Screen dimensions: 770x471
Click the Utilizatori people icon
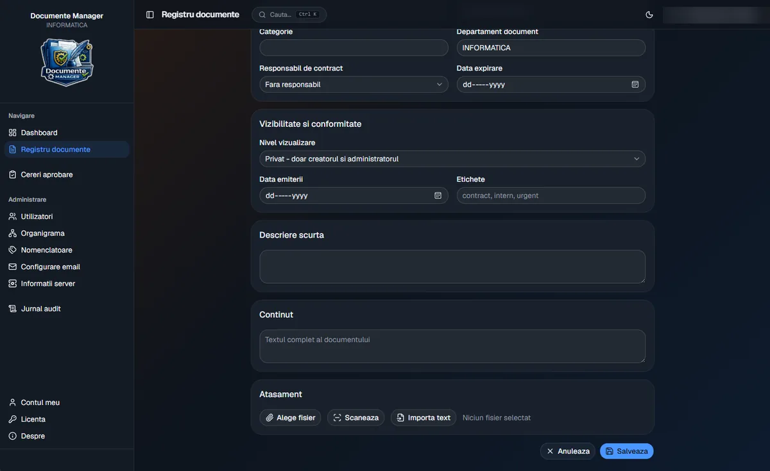coord(13,217)
